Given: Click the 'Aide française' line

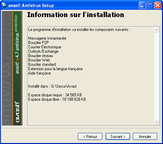Looking at the screenshot, I should 40,73.
